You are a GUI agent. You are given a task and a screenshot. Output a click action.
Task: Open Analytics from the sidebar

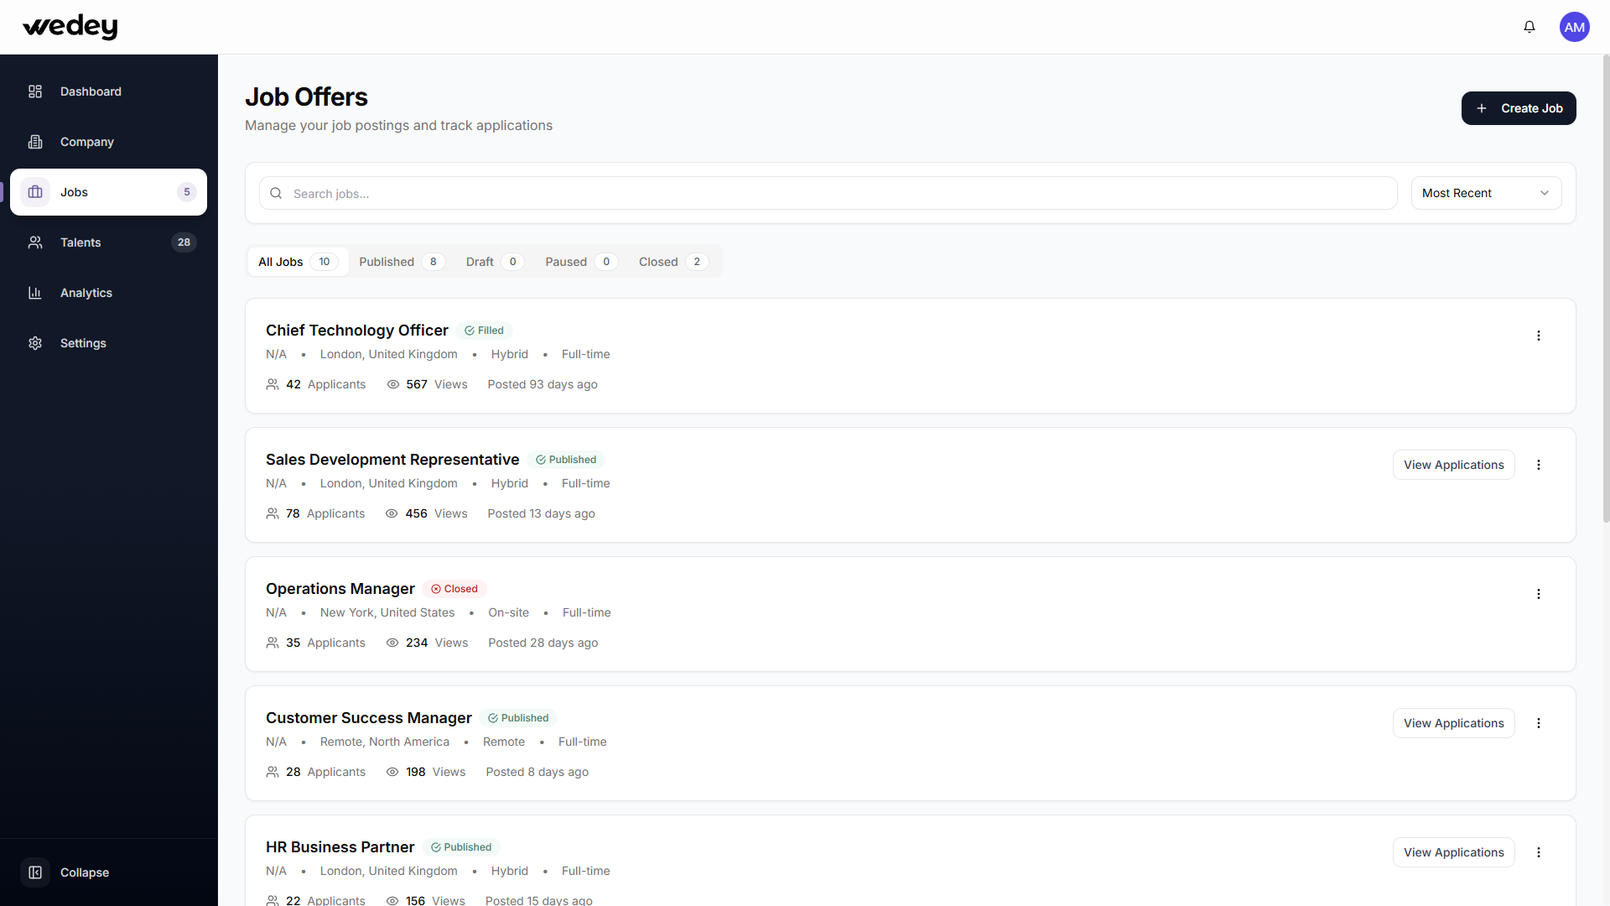pyautogui.click(x=86, y=293)
